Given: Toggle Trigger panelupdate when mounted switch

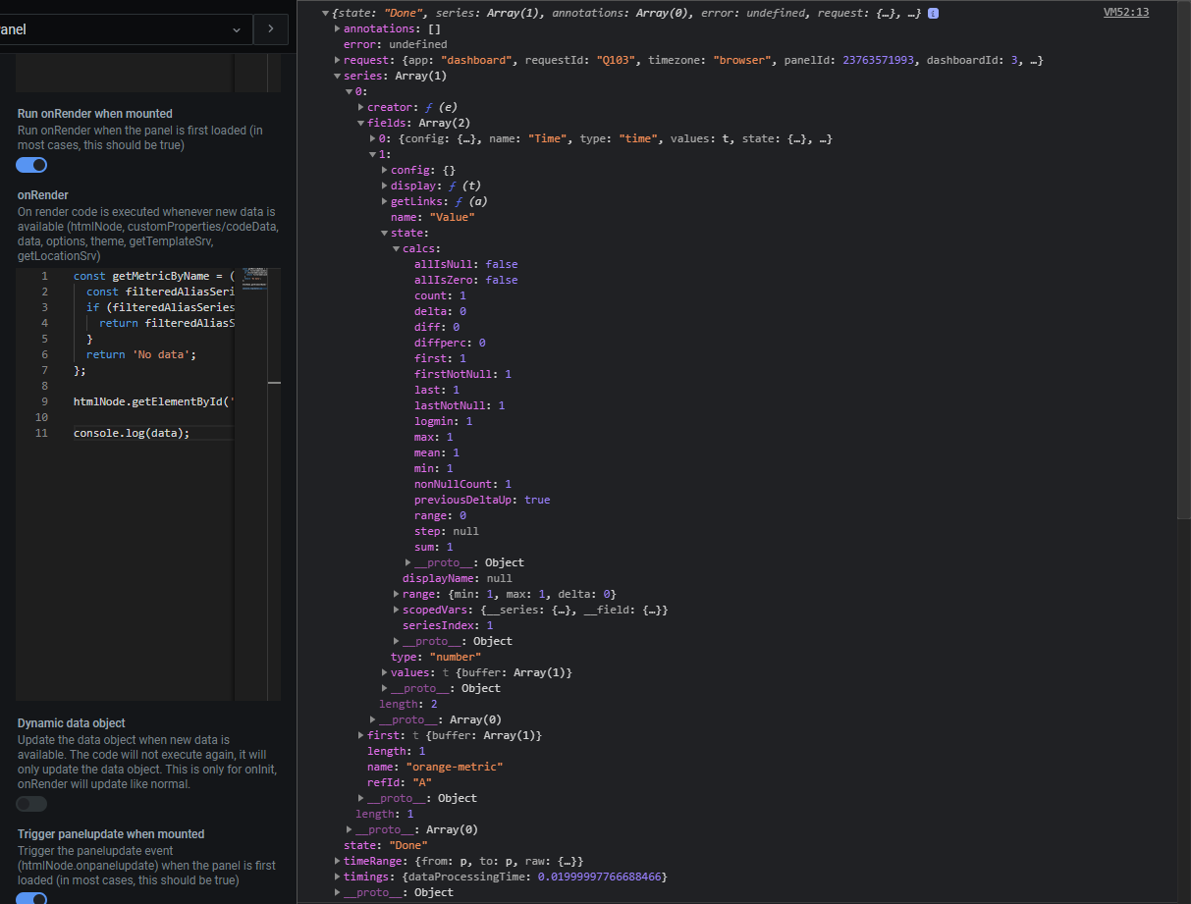Looking at the screenshot, I should coord(31,898).
